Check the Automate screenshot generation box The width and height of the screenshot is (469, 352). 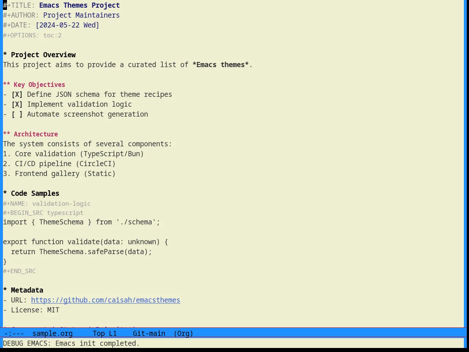click(x=17, y=114)
